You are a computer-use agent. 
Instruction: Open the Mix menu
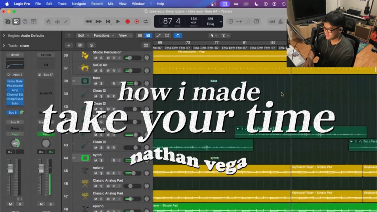[x=110, y=4]
